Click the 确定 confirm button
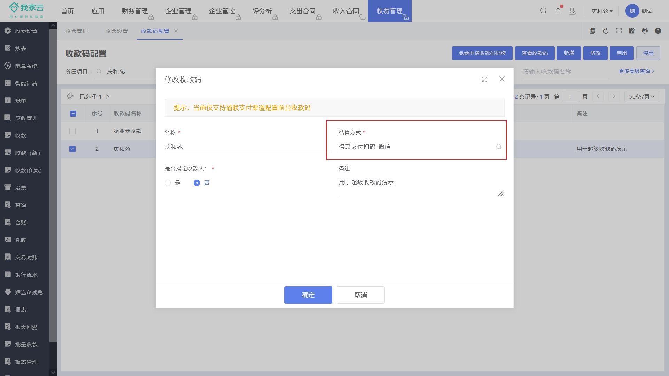 (308, 295)
